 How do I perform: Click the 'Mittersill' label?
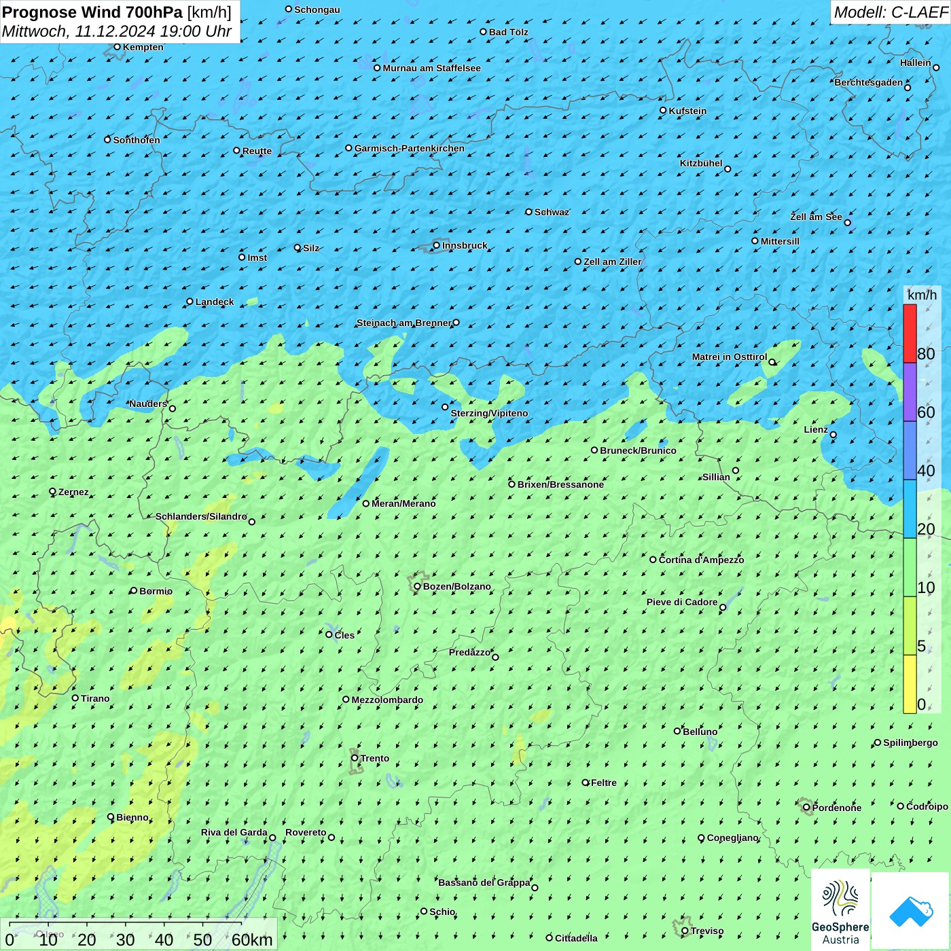pyautogui.click(x=780, y=241)
